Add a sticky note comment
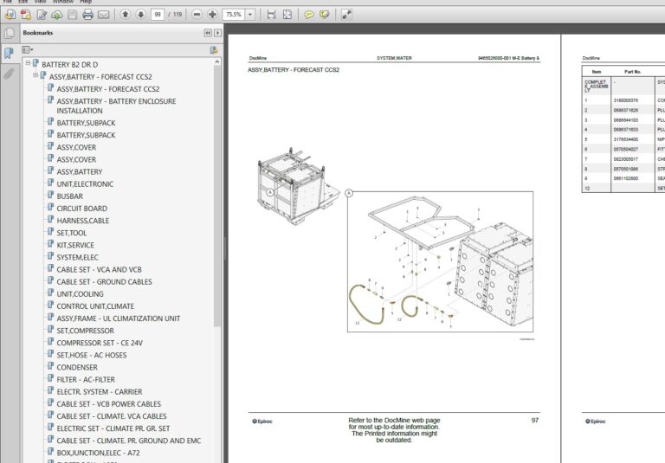This screenshot has height=463, width=665. (x=309, y=15)
